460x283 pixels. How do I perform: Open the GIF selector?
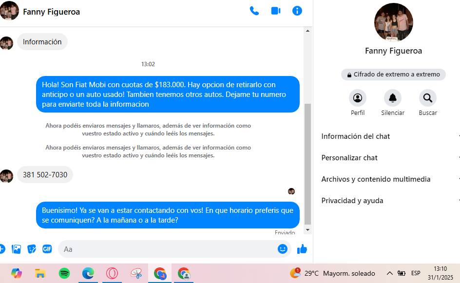tap(47, 249)
